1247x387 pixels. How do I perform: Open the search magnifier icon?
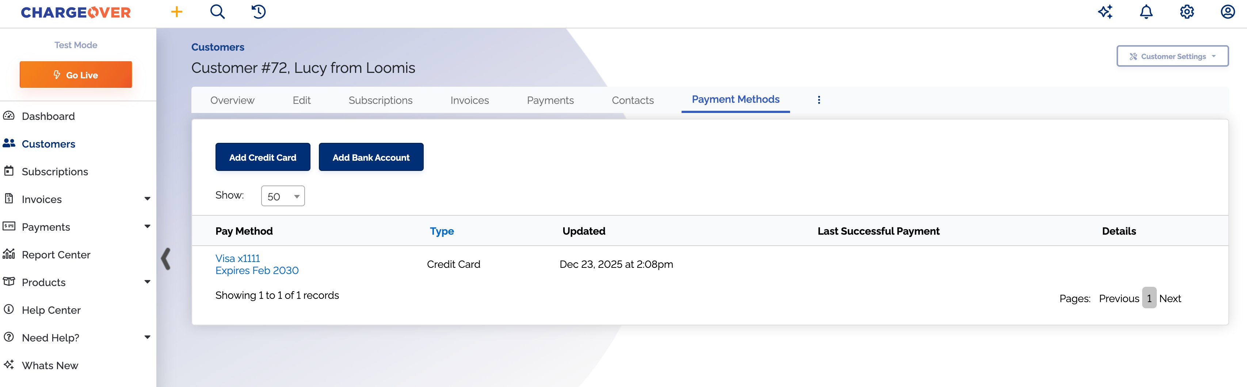coord(217,12)
